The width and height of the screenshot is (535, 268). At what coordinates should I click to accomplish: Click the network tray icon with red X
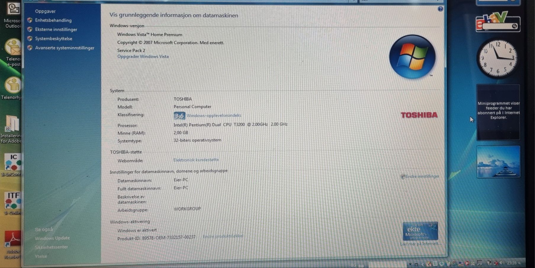pos(496,263)
